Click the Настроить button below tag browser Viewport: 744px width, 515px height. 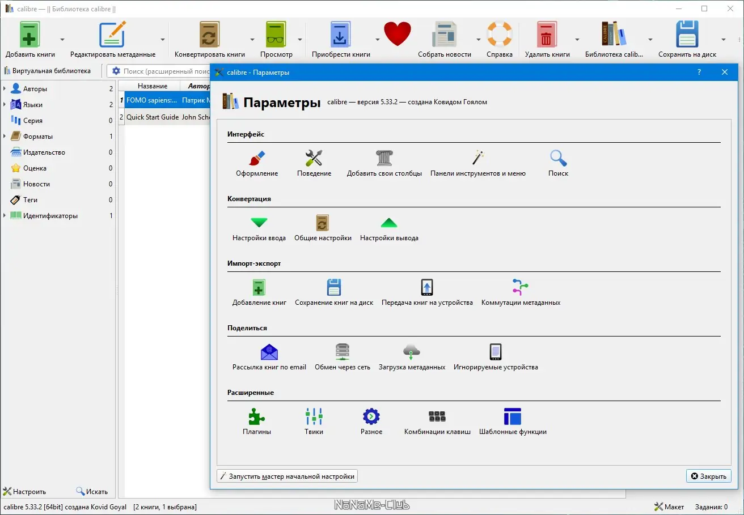click(25, 492)
